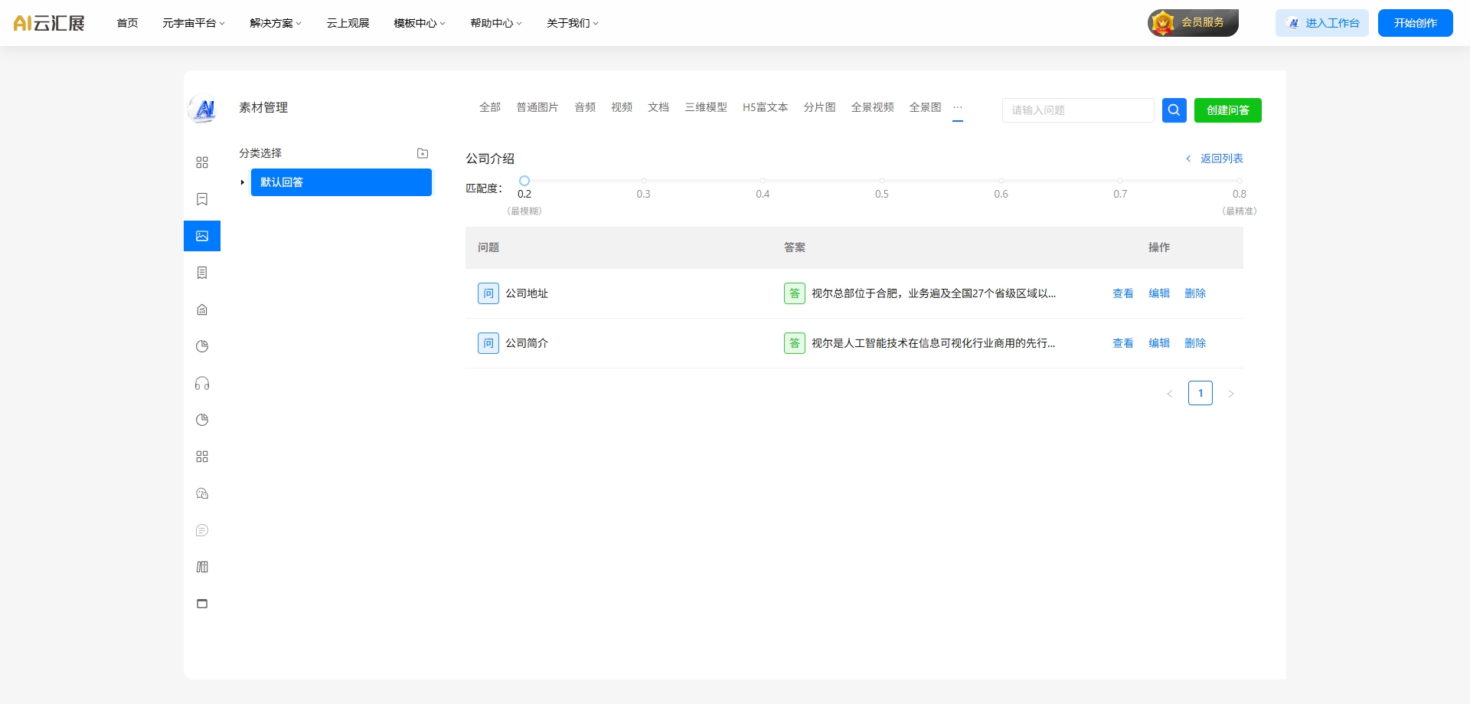The height and width of the screenshot is (704, 1470).
Task: Open the 模板中心 dropdown in top navigation
Action: point(418,23)
